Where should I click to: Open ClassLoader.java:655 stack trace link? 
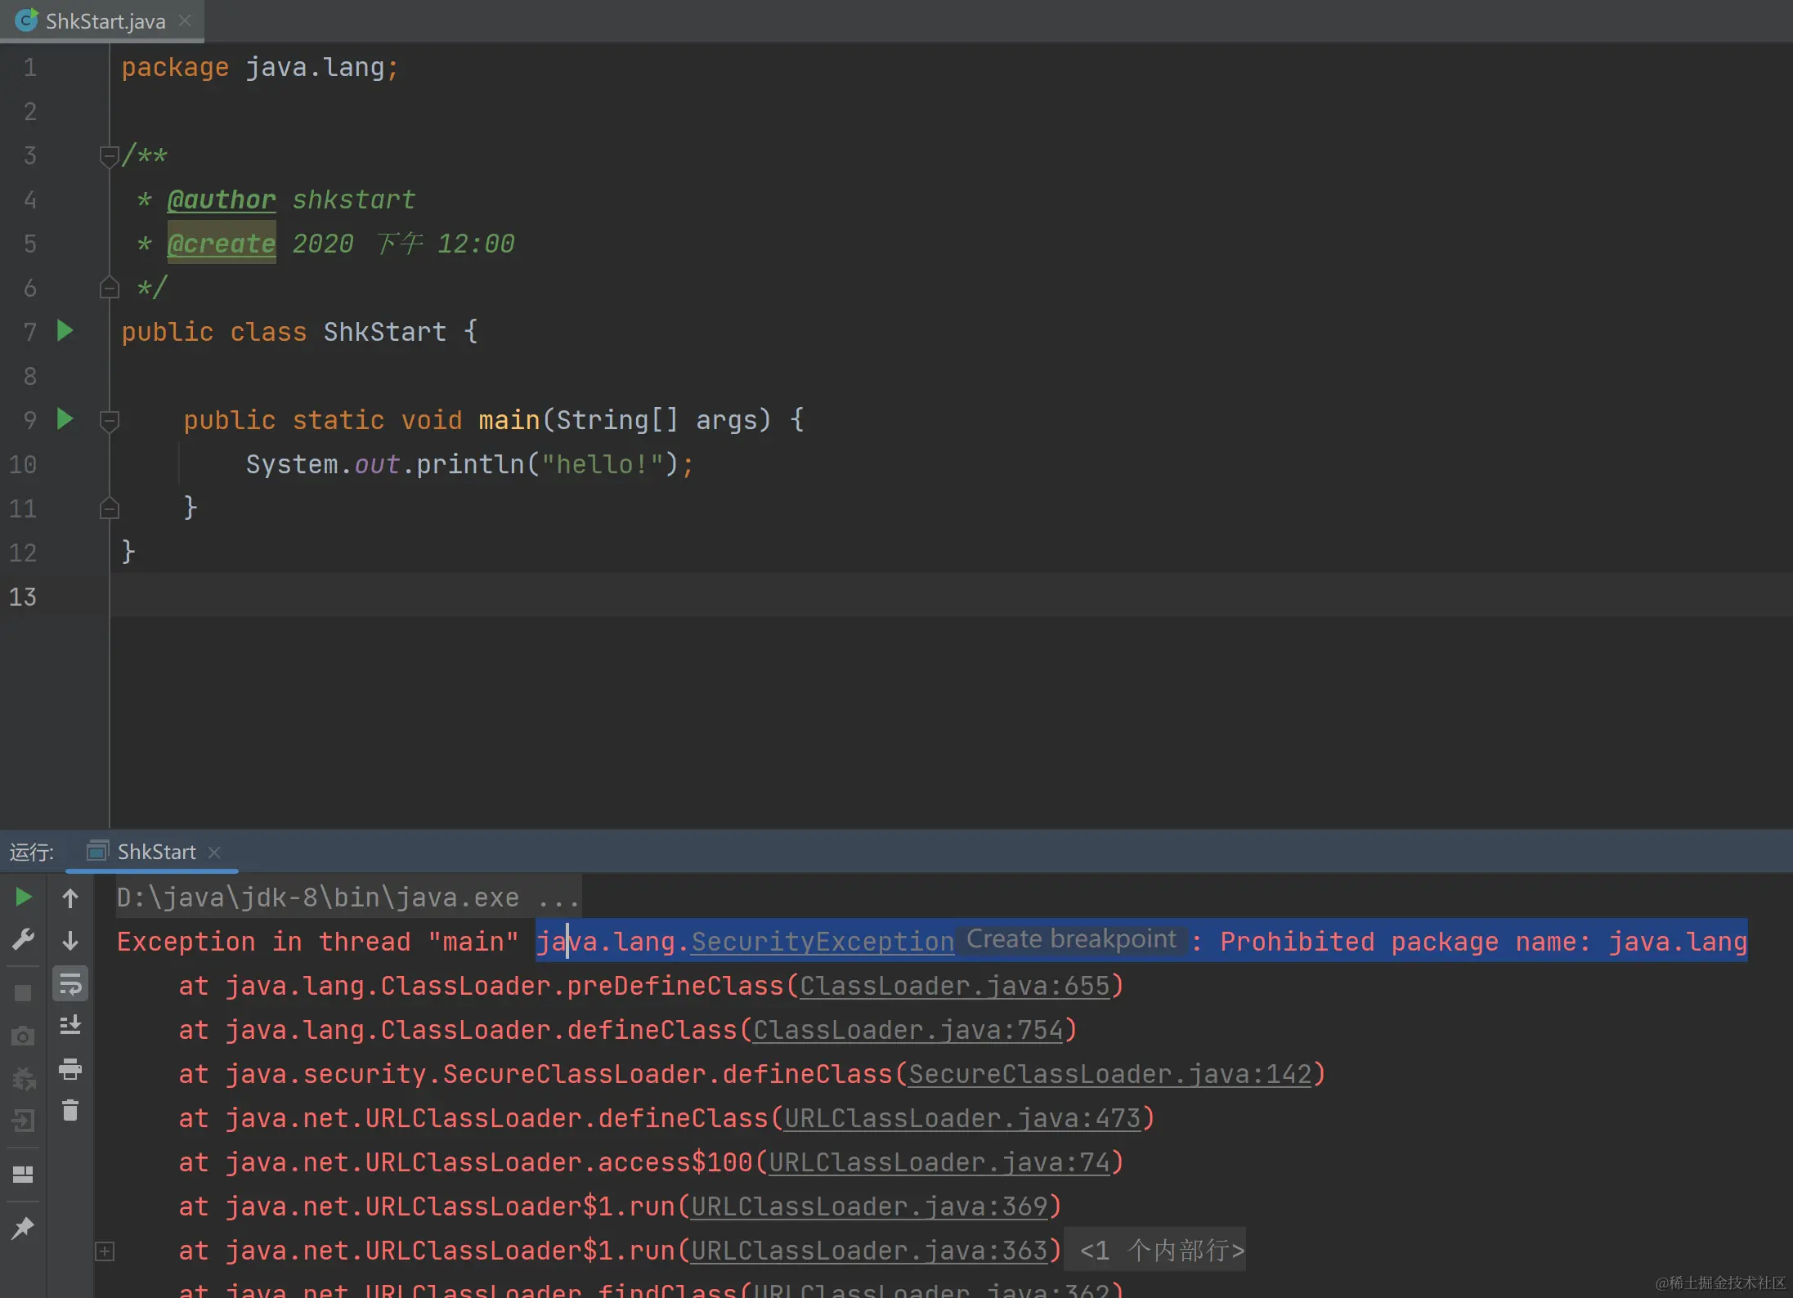click(954, 986)
